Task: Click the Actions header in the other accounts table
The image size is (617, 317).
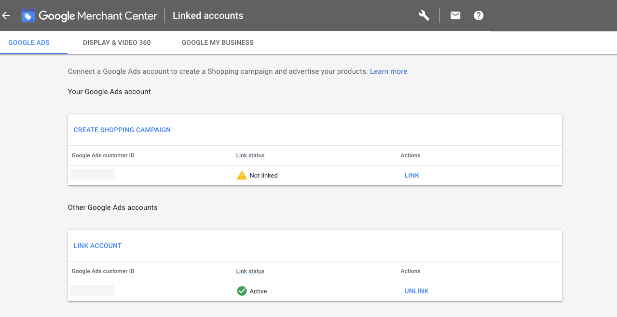Action: point(411,271)
